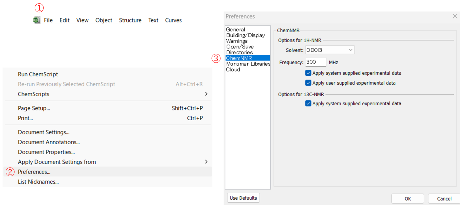This screenshot has width=460, height=205.
Task: Click the Frequency input field
Action: pyautogui.click(x=316, y=62)
